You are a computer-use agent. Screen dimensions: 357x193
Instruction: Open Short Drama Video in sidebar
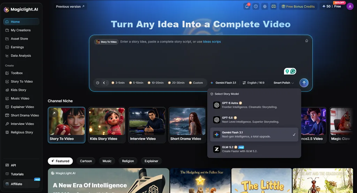(21, 115)
